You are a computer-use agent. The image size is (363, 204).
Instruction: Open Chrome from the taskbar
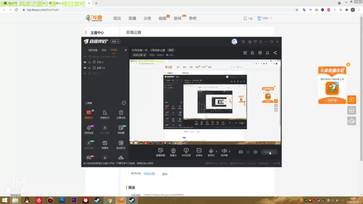tap(109, 200)
